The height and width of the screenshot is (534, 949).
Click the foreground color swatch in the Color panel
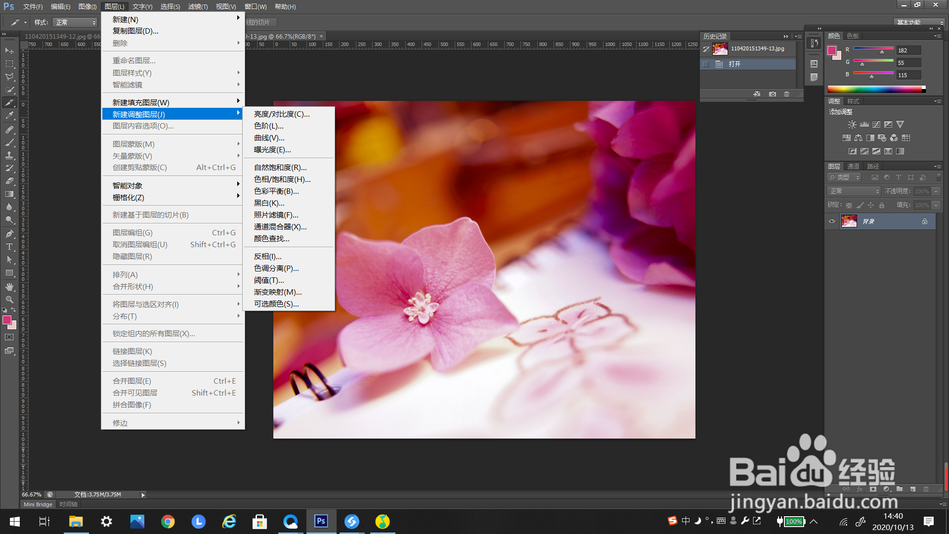(x=832, y=50)
